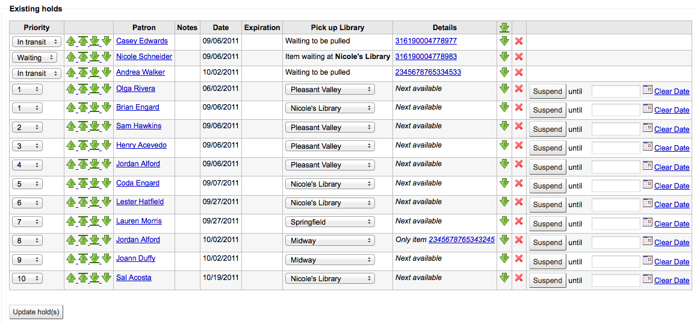
Task: Open patron link Lester Hatfield
Action: tap(140, 202)
